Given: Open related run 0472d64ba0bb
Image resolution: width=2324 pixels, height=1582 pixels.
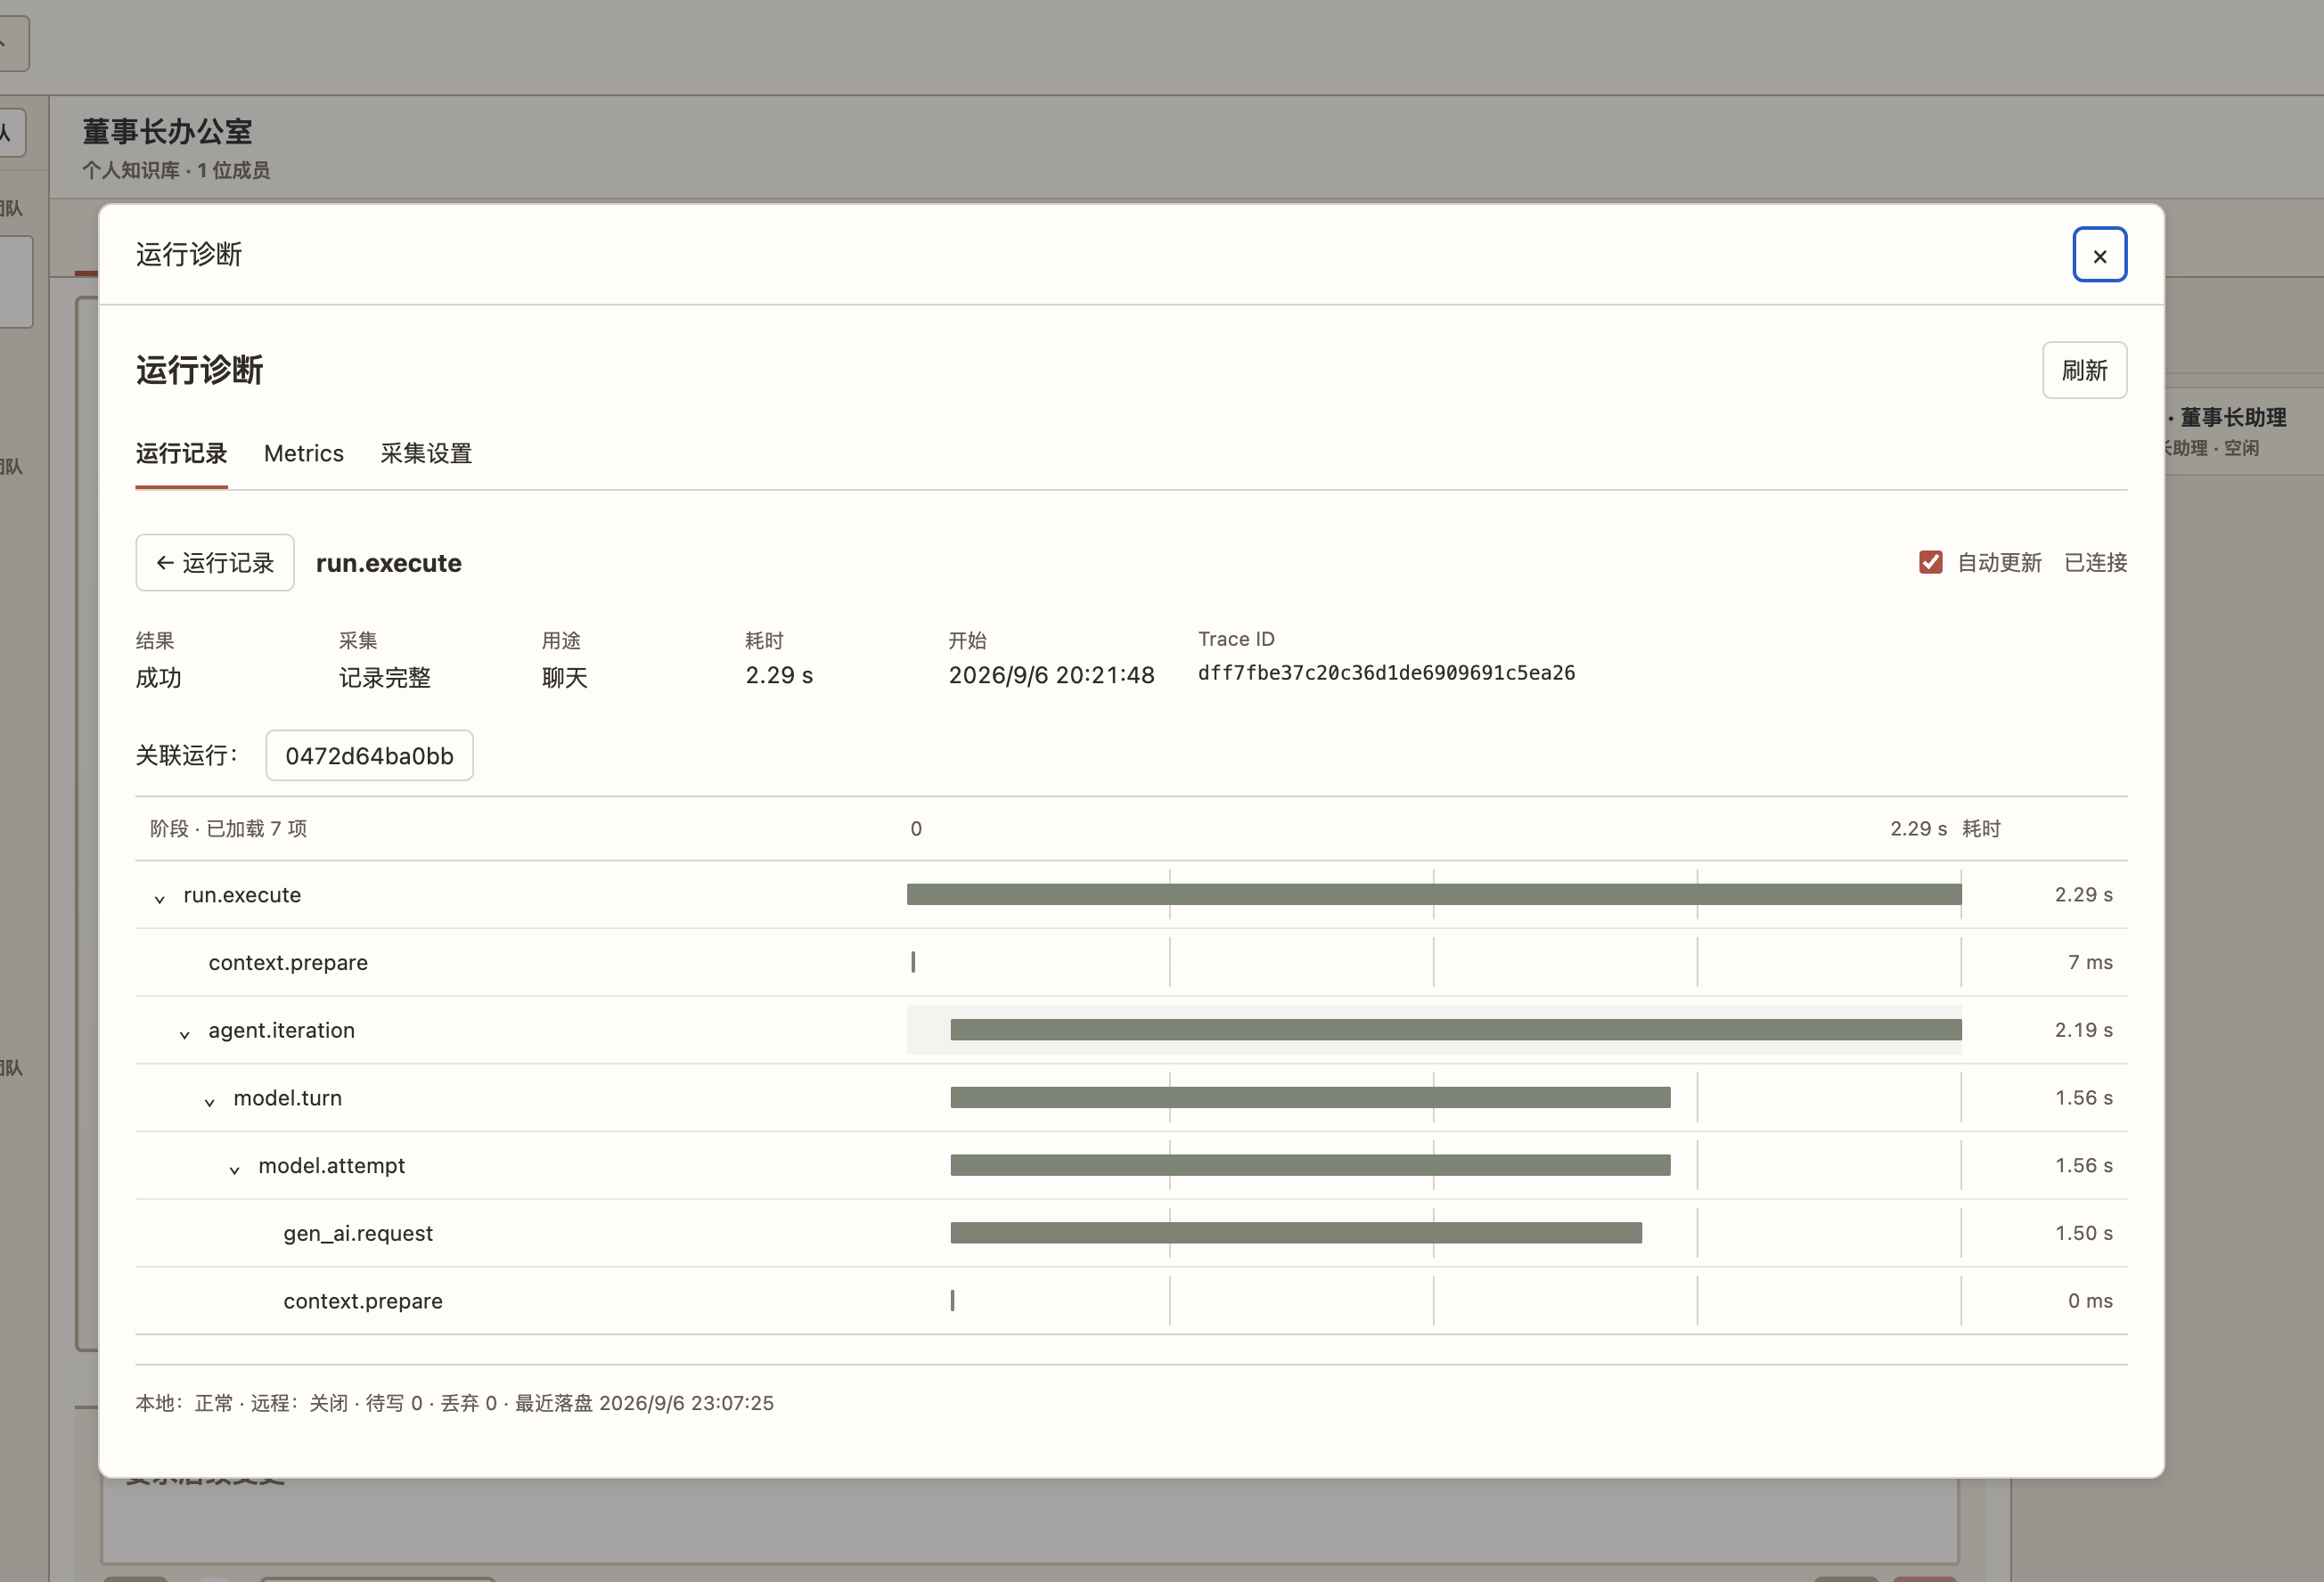Looking at the screenshot, I should coord(369,755).
